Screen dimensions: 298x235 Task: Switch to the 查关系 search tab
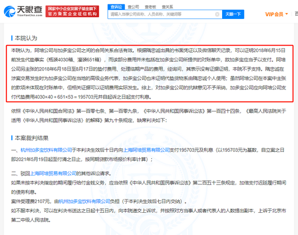167,7
